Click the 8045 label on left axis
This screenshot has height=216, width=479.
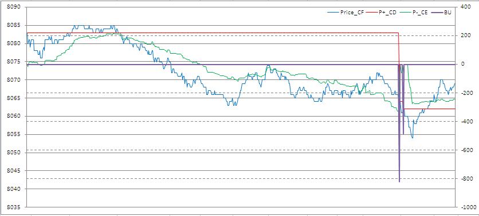click(x=13, y=171)
